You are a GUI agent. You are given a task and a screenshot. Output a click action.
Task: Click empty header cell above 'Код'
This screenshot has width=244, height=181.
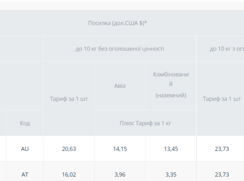click(22, 86)
